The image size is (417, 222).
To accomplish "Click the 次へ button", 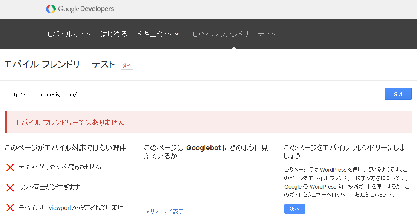I will click(294, 208).
